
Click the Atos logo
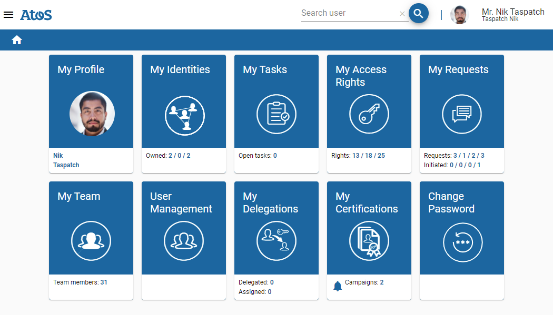[36, 15]
